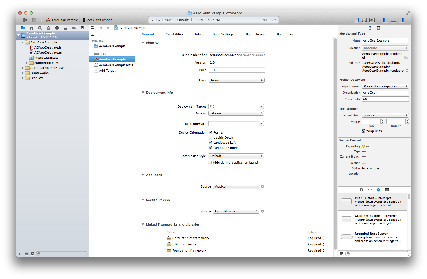Uncheck Landscape Left orientation
The image size is (427, 279).
[210, 143]
